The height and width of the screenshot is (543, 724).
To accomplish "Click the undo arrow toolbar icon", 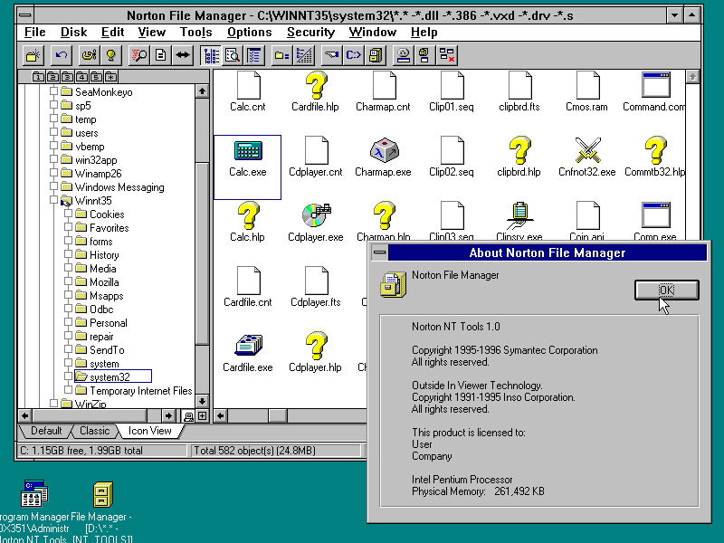I will coord(61,55).
